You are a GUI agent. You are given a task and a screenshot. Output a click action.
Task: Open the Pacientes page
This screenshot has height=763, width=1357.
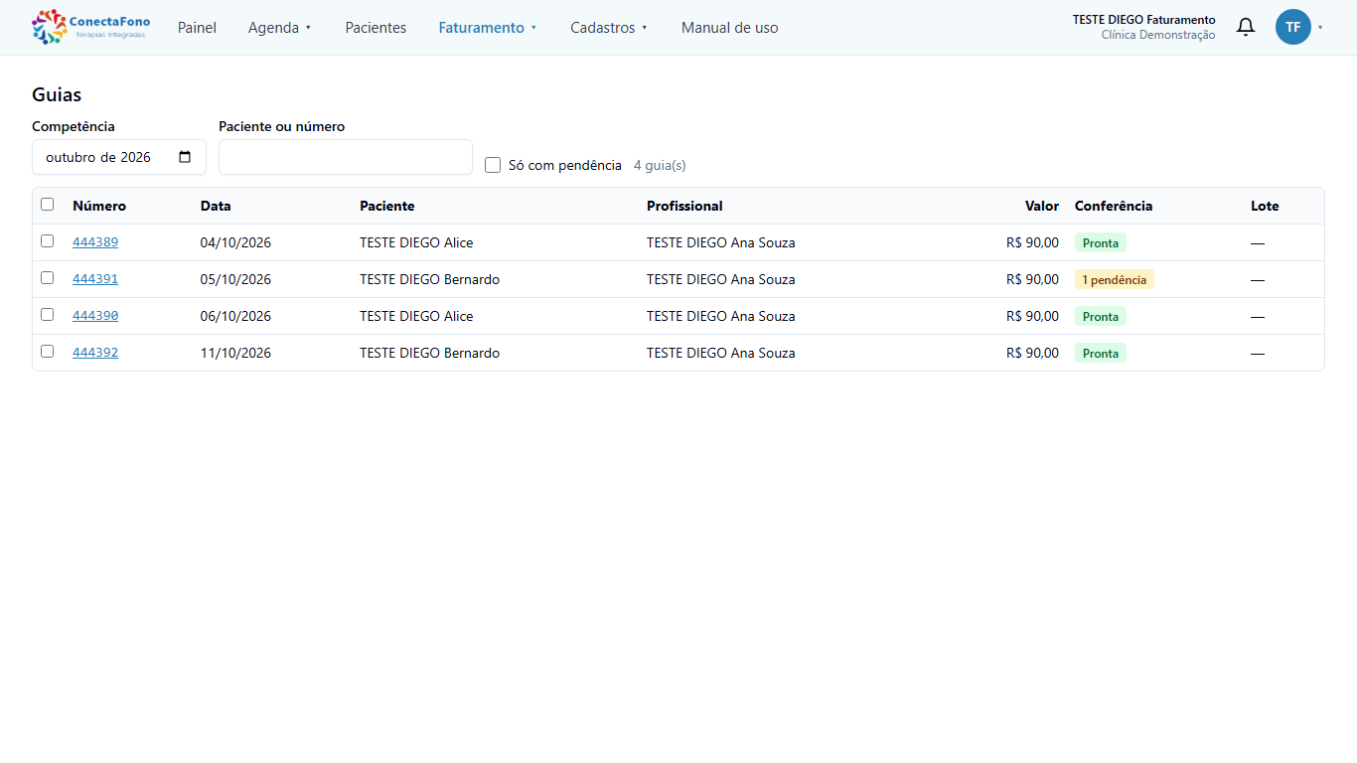click(x=376, y=28)
